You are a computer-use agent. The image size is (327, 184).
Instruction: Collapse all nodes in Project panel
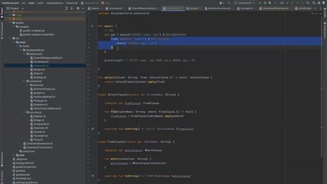pos(72,8)
